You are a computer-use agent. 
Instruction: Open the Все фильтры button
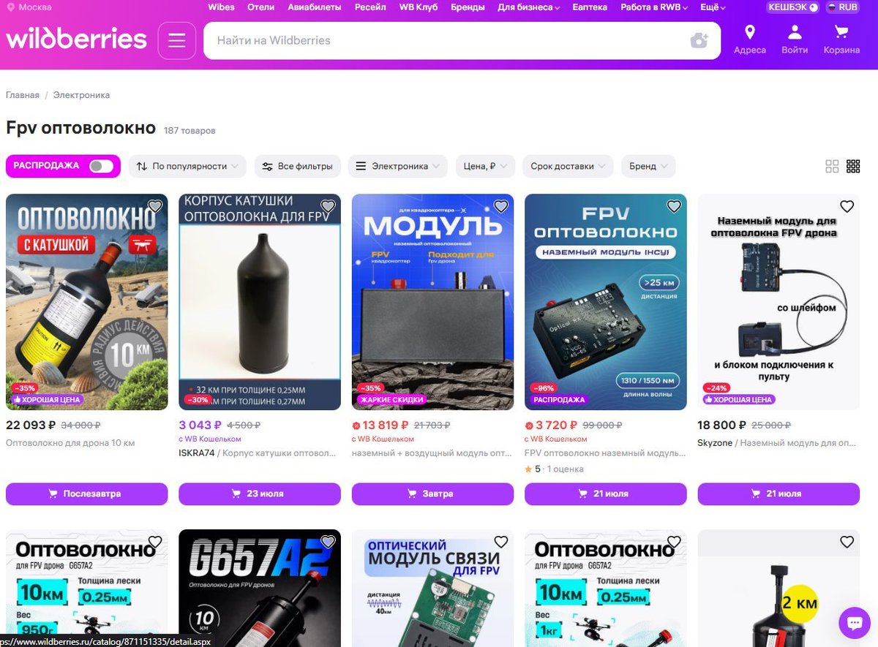(x=297, y=166)
